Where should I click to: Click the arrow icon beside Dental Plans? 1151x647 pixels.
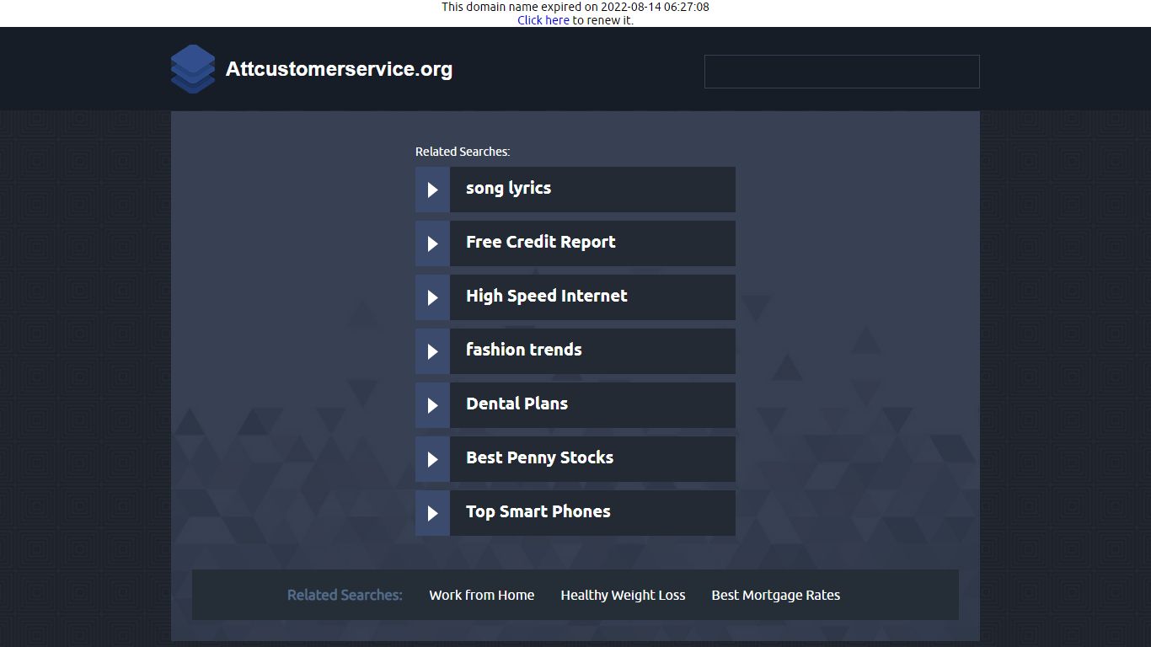coord(432,405)
